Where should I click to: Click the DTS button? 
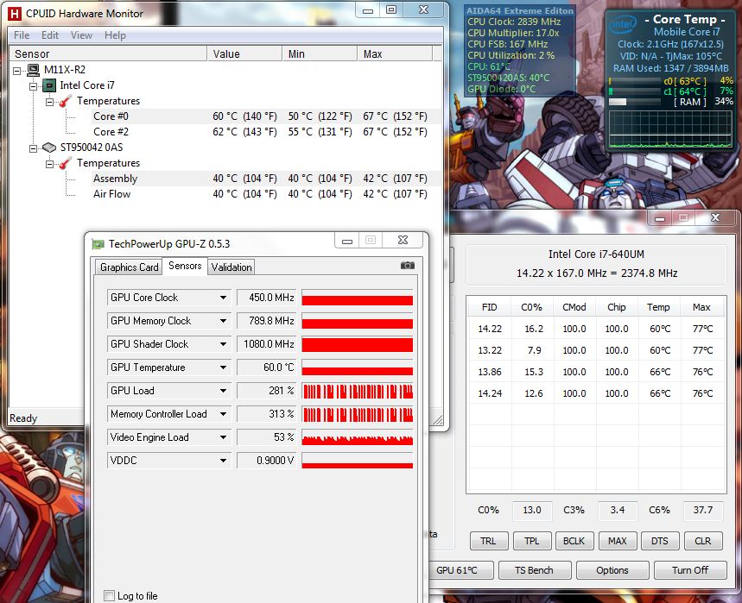(660, 541)
